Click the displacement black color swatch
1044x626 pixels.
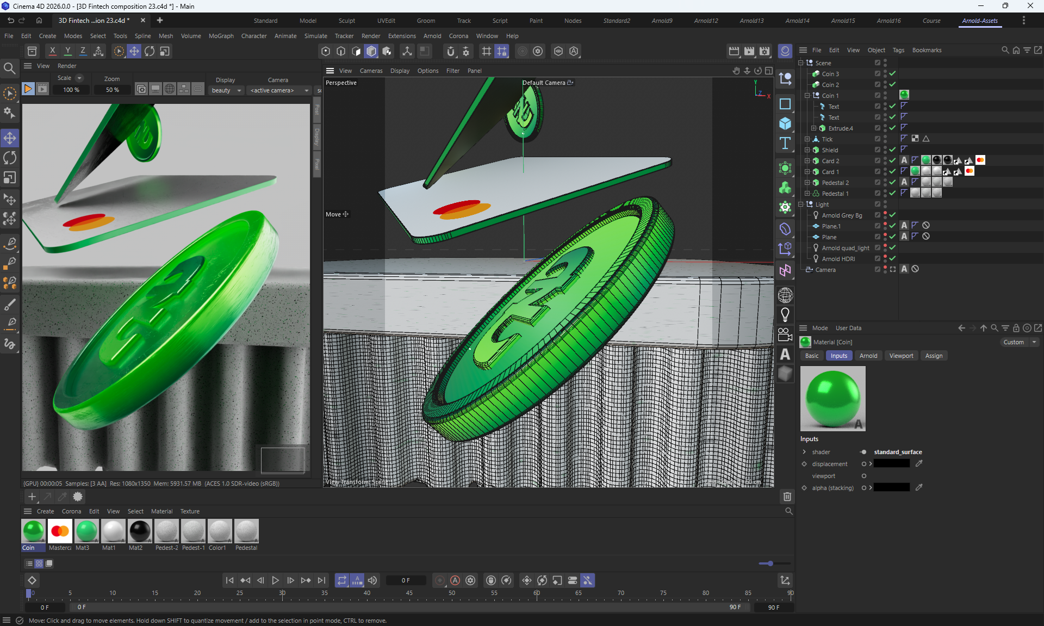891,464
